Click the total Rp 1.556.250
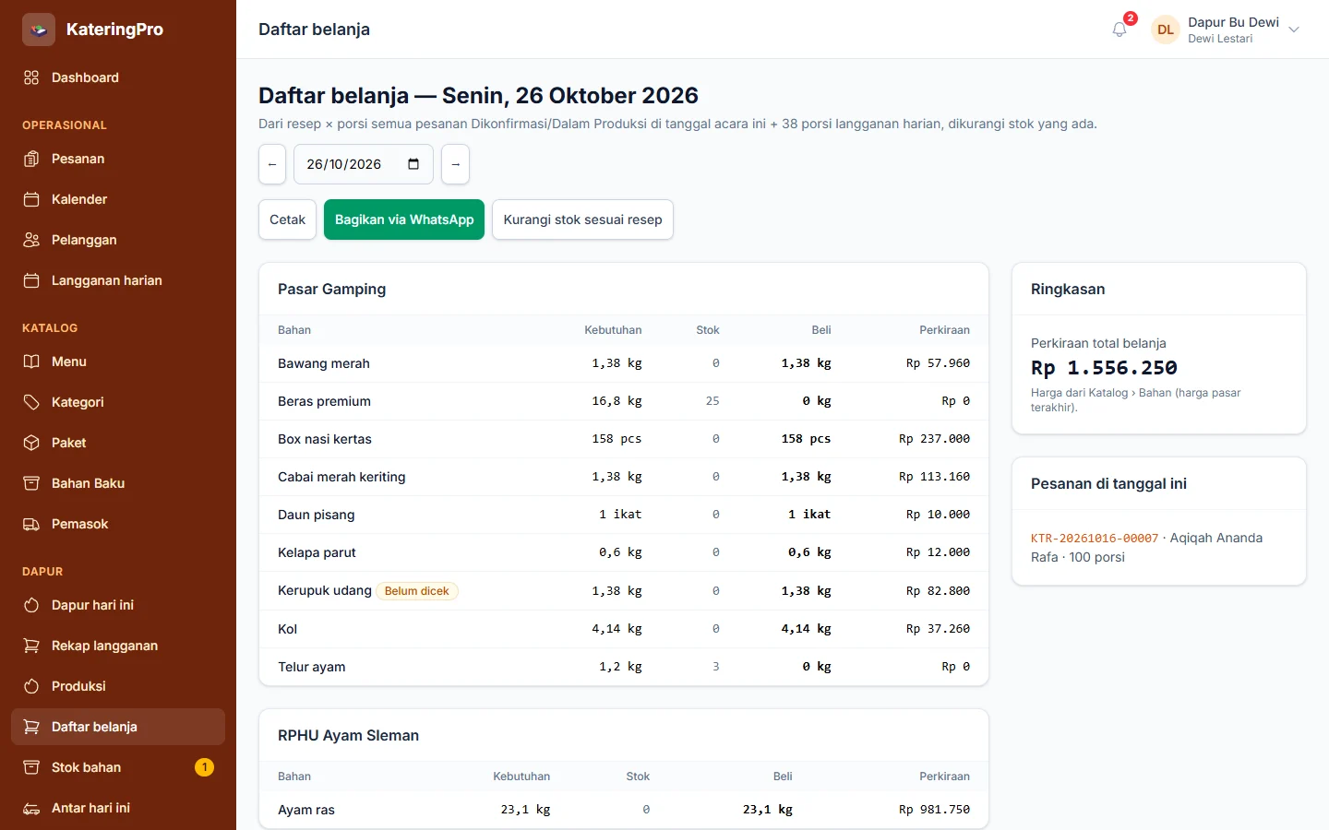This screenshot has height=830, width=1329. pos(1104,368)
